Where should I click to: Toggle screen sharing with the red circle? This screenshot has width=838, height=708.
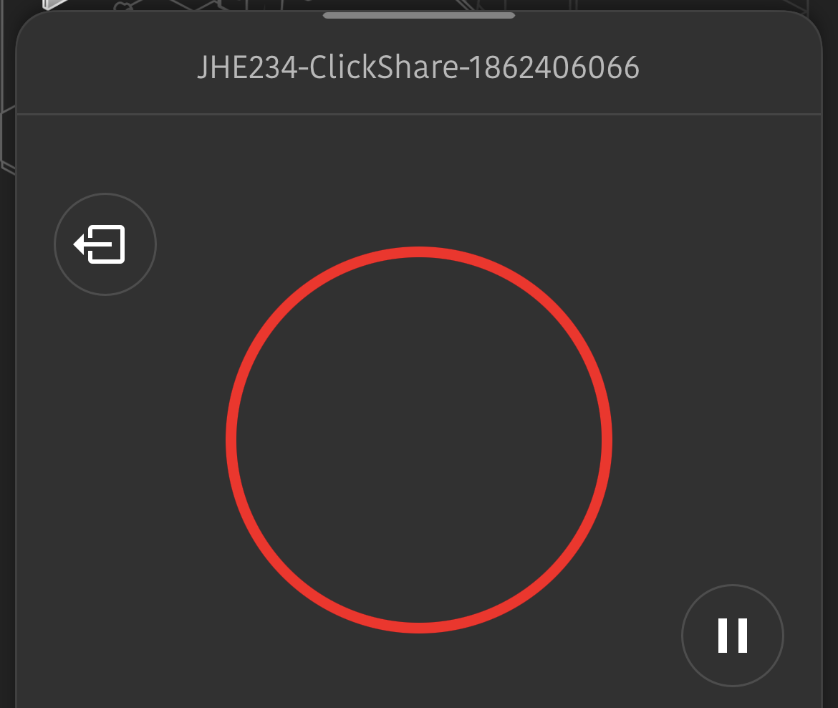tap(419, 440)
